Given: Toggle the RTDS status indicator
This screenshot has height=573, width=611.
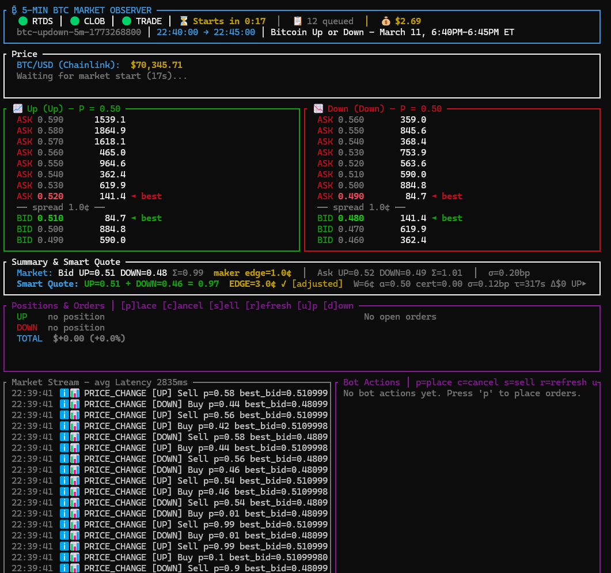Looking at the screenshot, I should pos(22,20).
